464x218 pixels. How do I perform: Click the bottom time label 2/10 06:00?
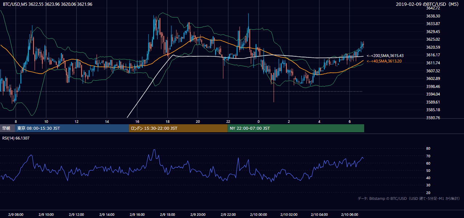(350, 214)
